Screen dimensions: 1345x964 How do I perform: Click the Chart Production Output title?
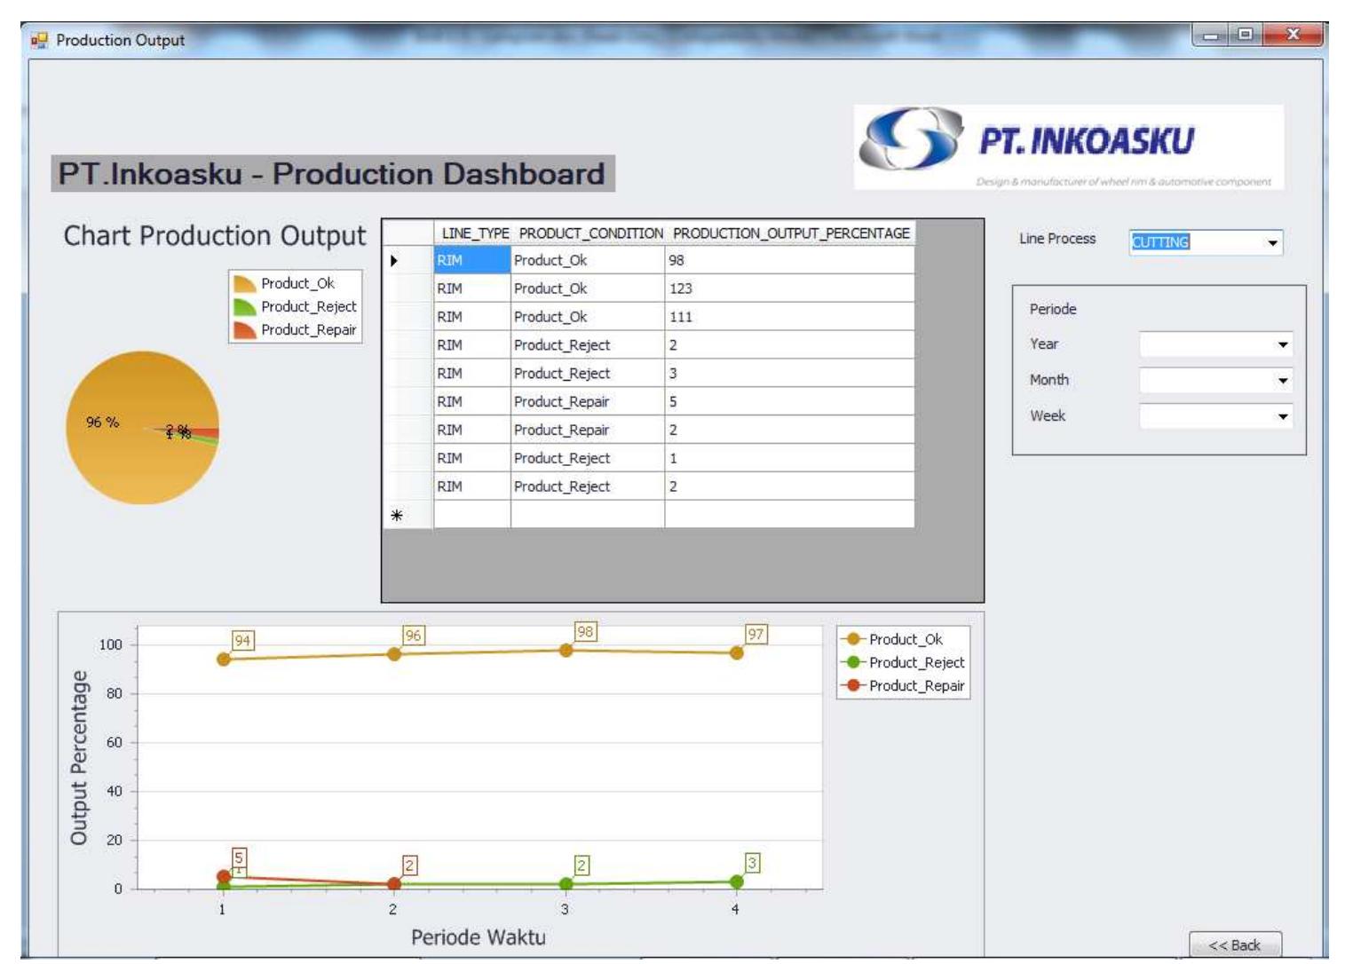pos(215,235)
